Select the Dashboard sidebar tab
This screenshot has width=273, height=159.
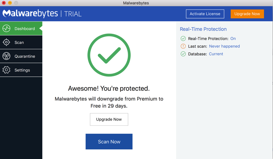tap(21, 29)
